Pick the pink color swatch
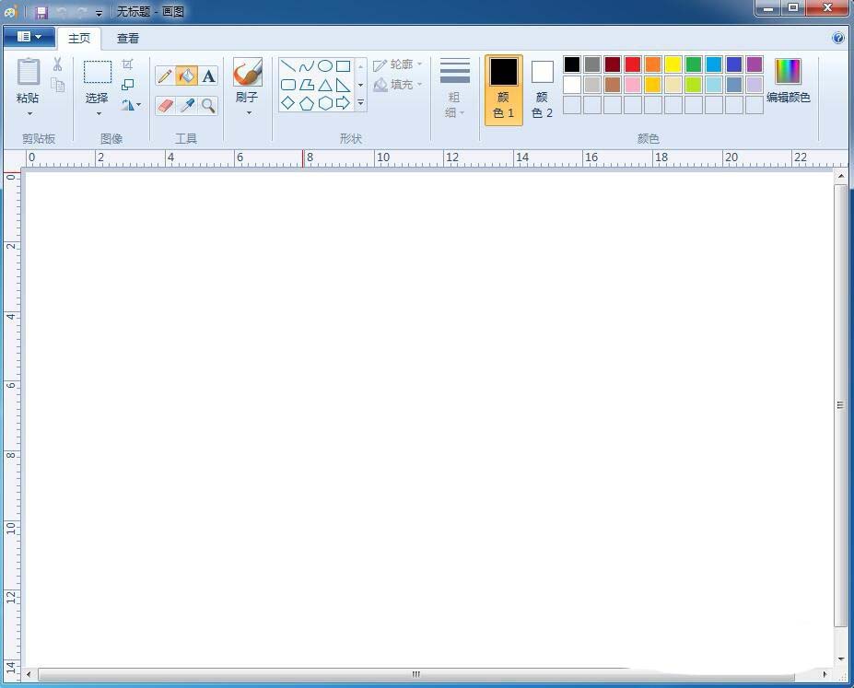The width and height of the screenshot is (854, 688). [x=632, y=85]
